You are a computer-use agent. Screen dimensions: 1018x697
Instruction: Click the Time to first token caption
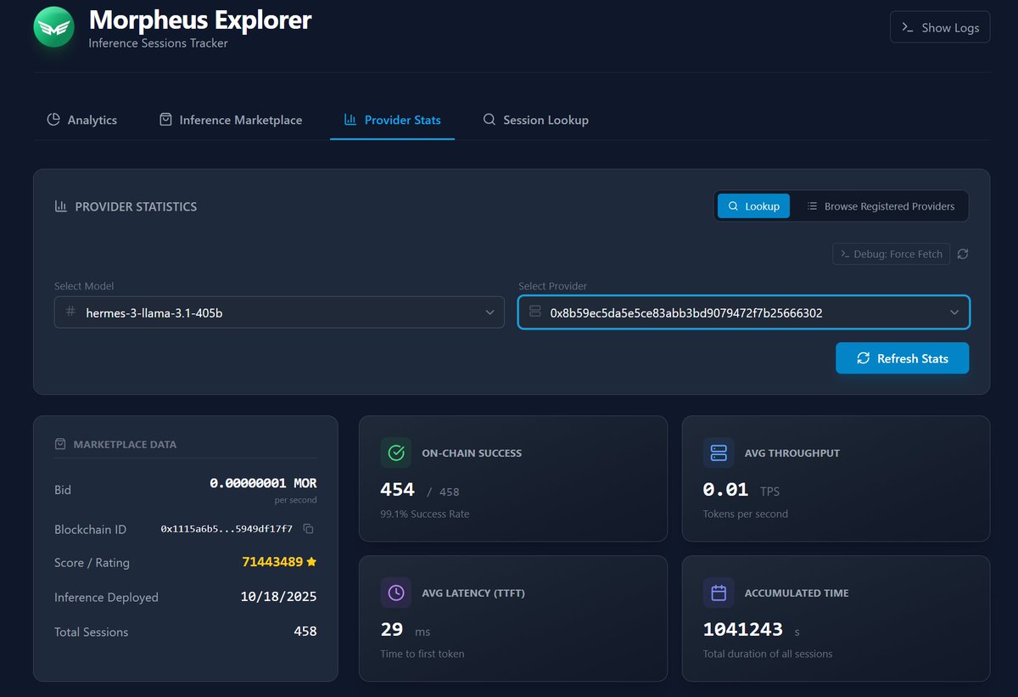click(x=422, y=654)
